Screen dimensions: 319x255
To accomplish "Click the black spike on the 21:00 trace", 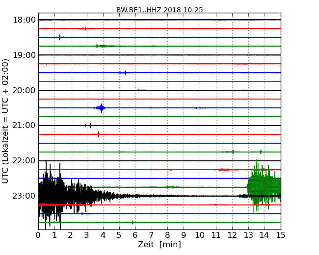I will 90,126.
